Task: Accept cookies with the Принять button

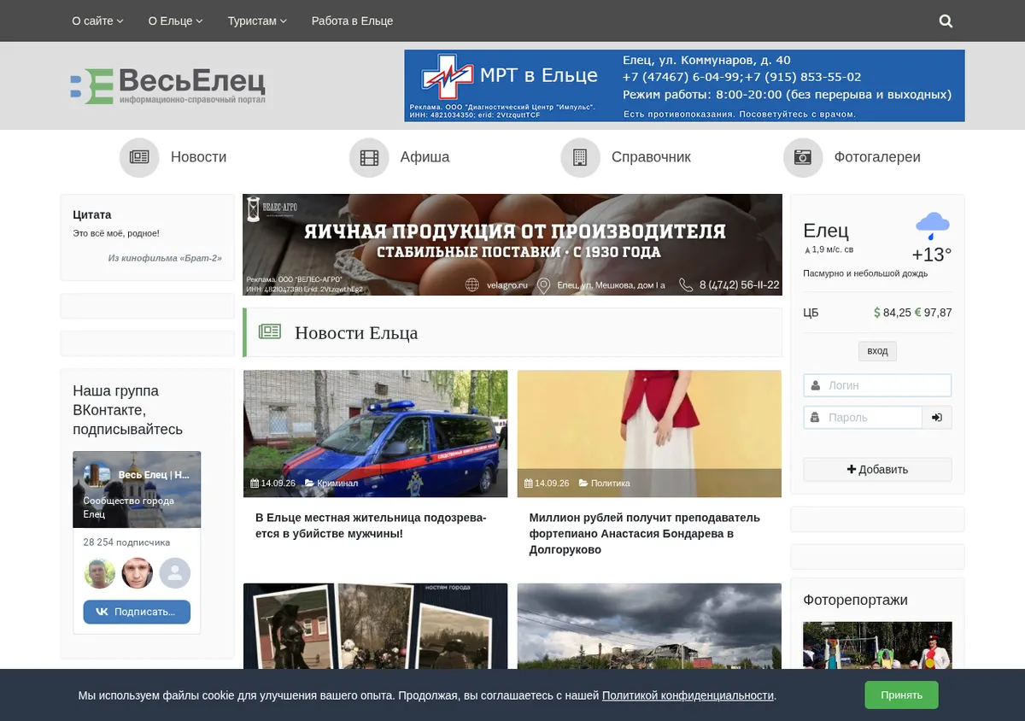Action: (x=901, y=695)
